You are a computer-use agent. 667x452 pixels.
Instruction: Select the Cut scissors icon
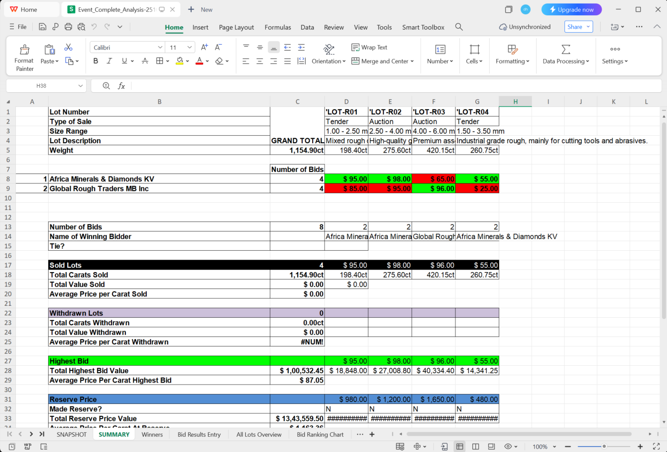click(x=68, y=47)
